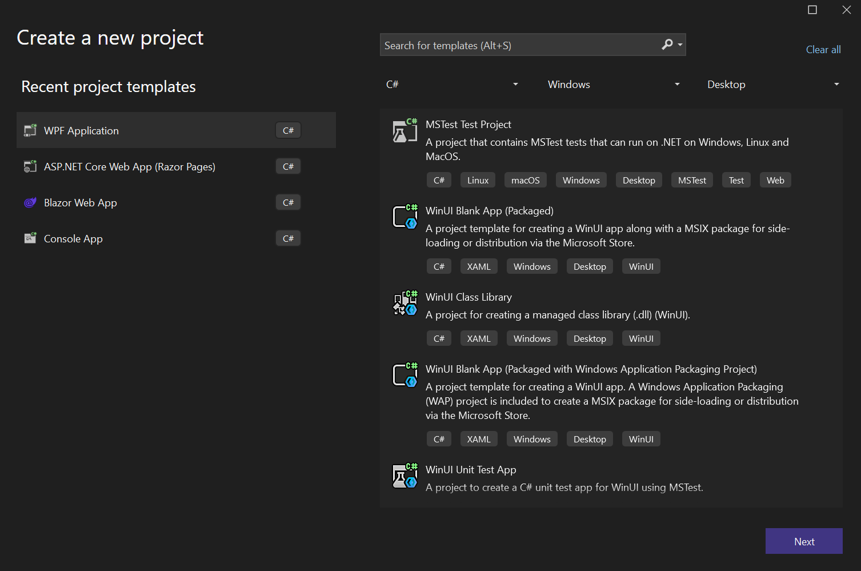The image size is (861, 571).
Task: Click the Clear all link
Action: (823, 49)
